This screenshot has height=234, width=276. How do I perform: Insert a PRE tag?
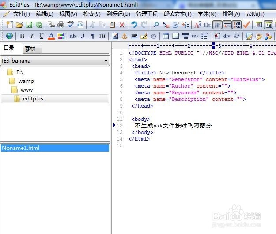(x=195, y=36)
